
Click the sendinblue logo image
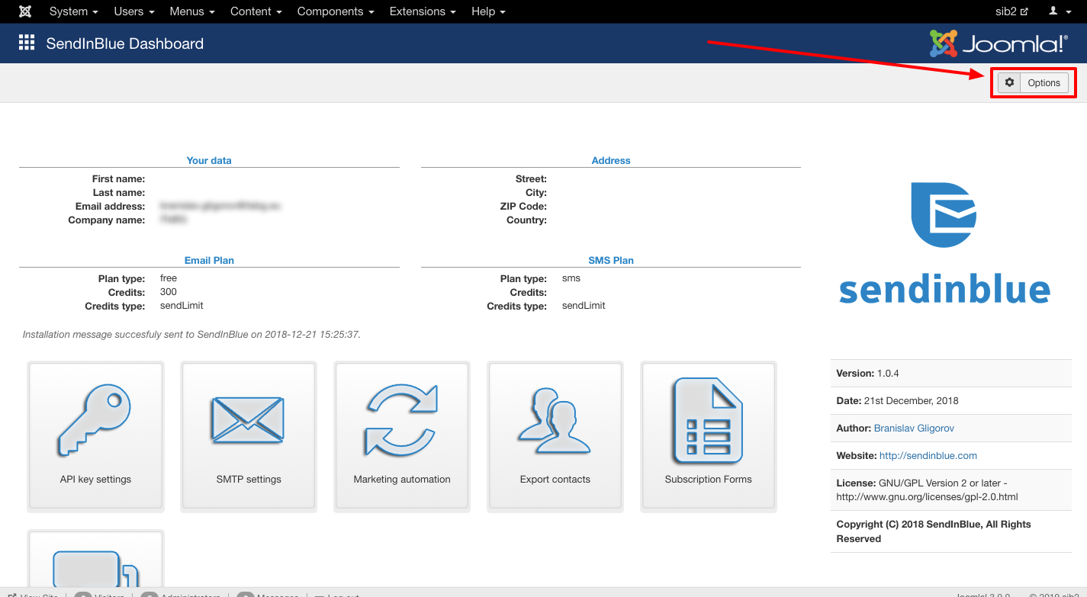click(x=944, y=244)
